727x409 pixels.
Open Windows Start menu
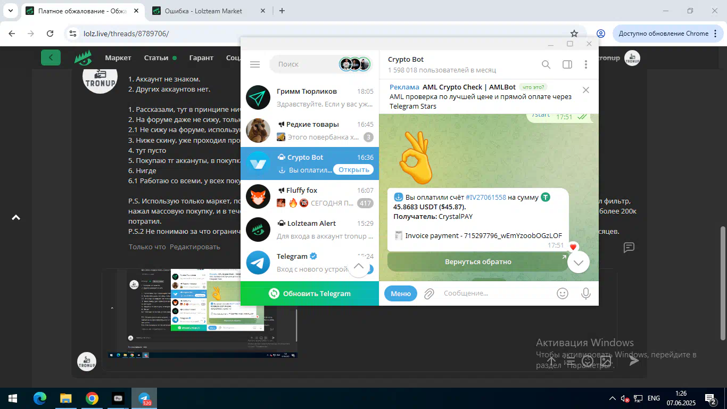point(13,398)
